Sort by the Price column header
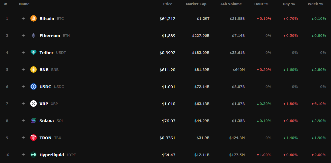331x163 pixels. pos(168,4)
